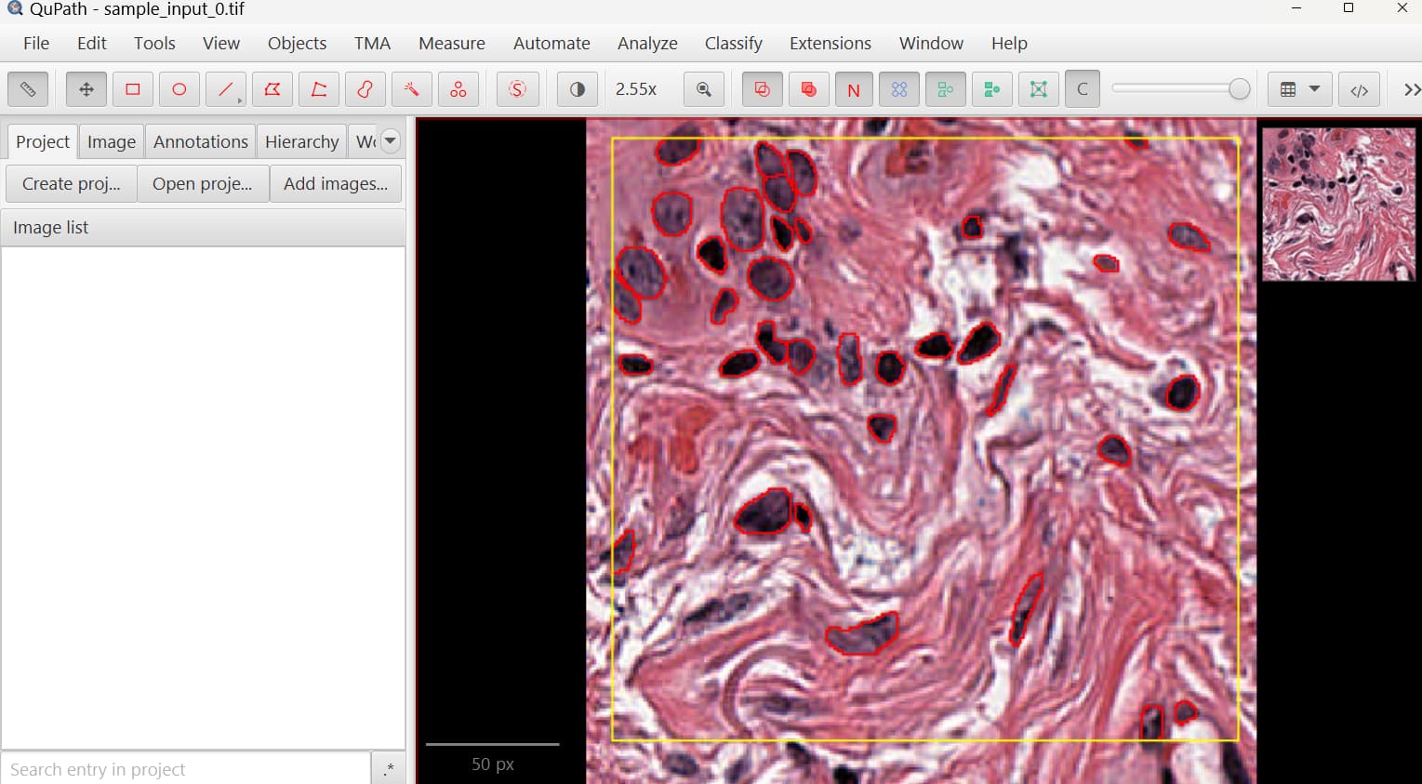This screenshot has height=784, width=1422.
Task: Select the Polygon drawing tool
Action: click(272, 89)
